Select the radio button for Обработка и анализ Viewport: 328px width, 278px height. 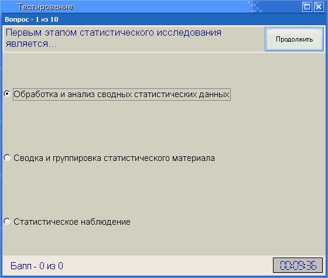click(7, 94)
